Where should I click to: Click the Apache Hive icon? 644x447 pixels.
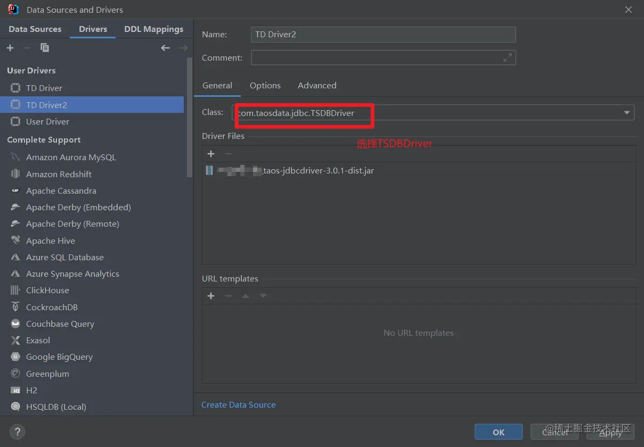[15, 241]
